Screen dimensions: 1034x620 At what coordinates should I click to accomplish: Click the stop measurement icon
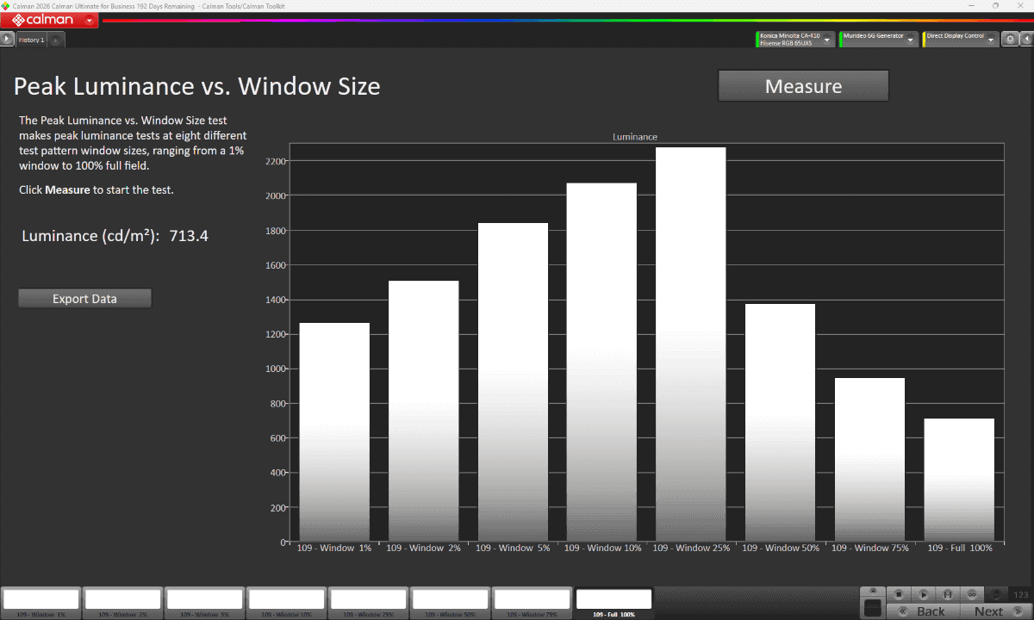899,594
